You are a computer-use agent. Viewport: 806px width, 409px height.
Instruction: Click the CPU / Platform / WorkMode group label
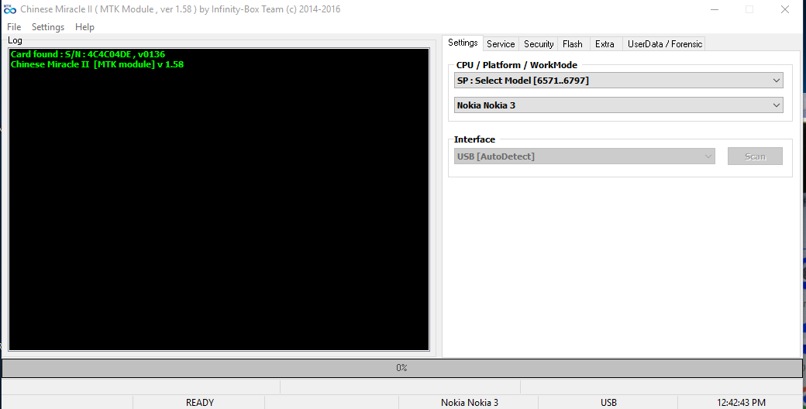pos(517,65)
